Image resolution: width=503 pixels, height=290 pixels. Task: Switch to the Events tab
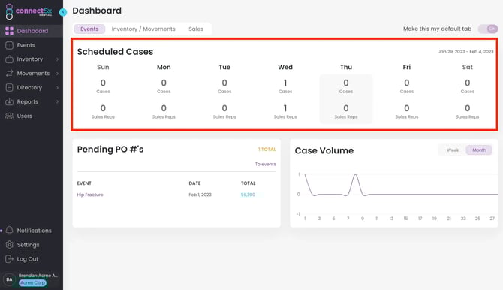89,29
